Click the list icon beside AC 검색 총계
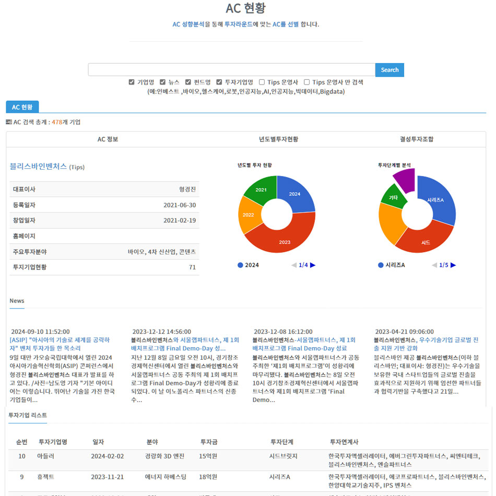The width and height of the screenshot is (496, 496). (9, 122)
